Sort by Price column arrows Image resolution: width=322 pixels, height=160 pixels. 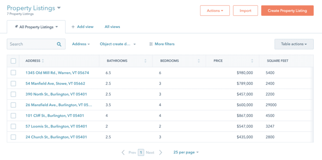pyautogui.click(x=252, y=61)
